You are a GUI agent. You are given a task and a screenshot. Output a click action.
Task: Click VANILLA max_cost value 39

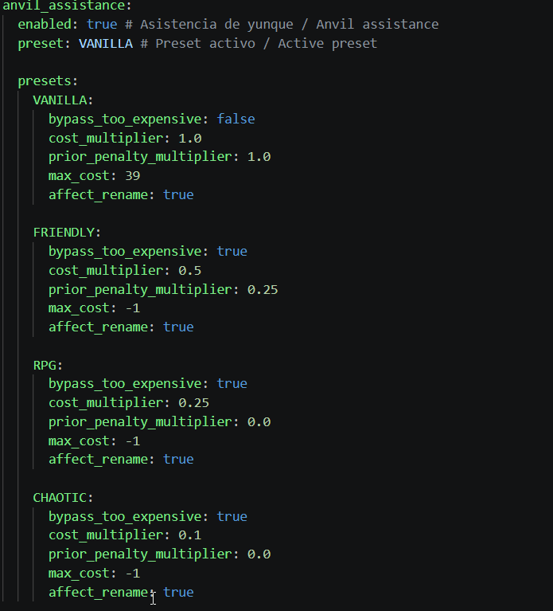[x=132, y=176]
